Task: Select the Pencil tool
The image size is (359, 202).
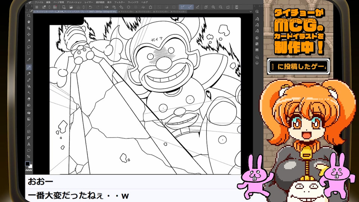Action: pyautogui.click(x=29, y=74)
